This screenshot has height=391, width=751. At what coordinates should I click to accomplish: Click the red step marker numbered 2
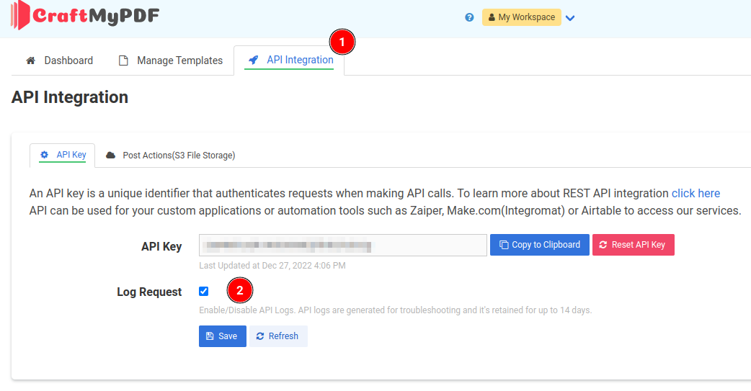240,291
